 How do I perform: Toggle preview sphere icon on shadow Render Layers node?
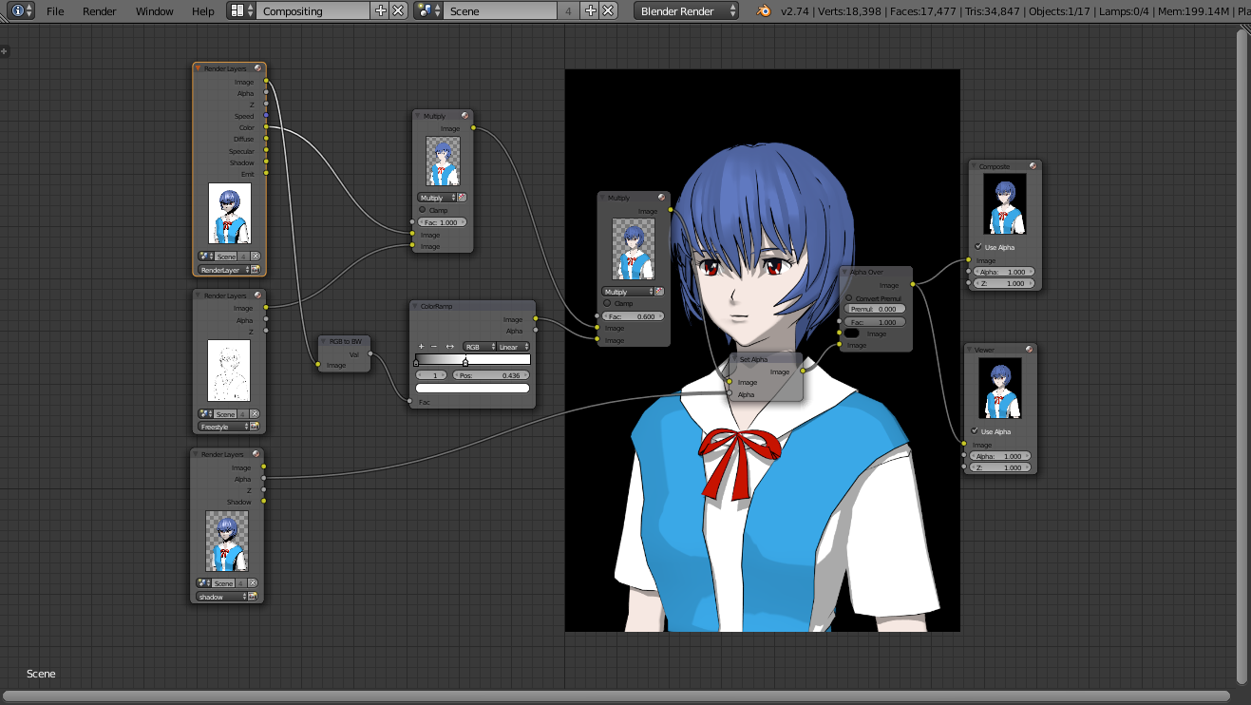(x=256, y=454)
